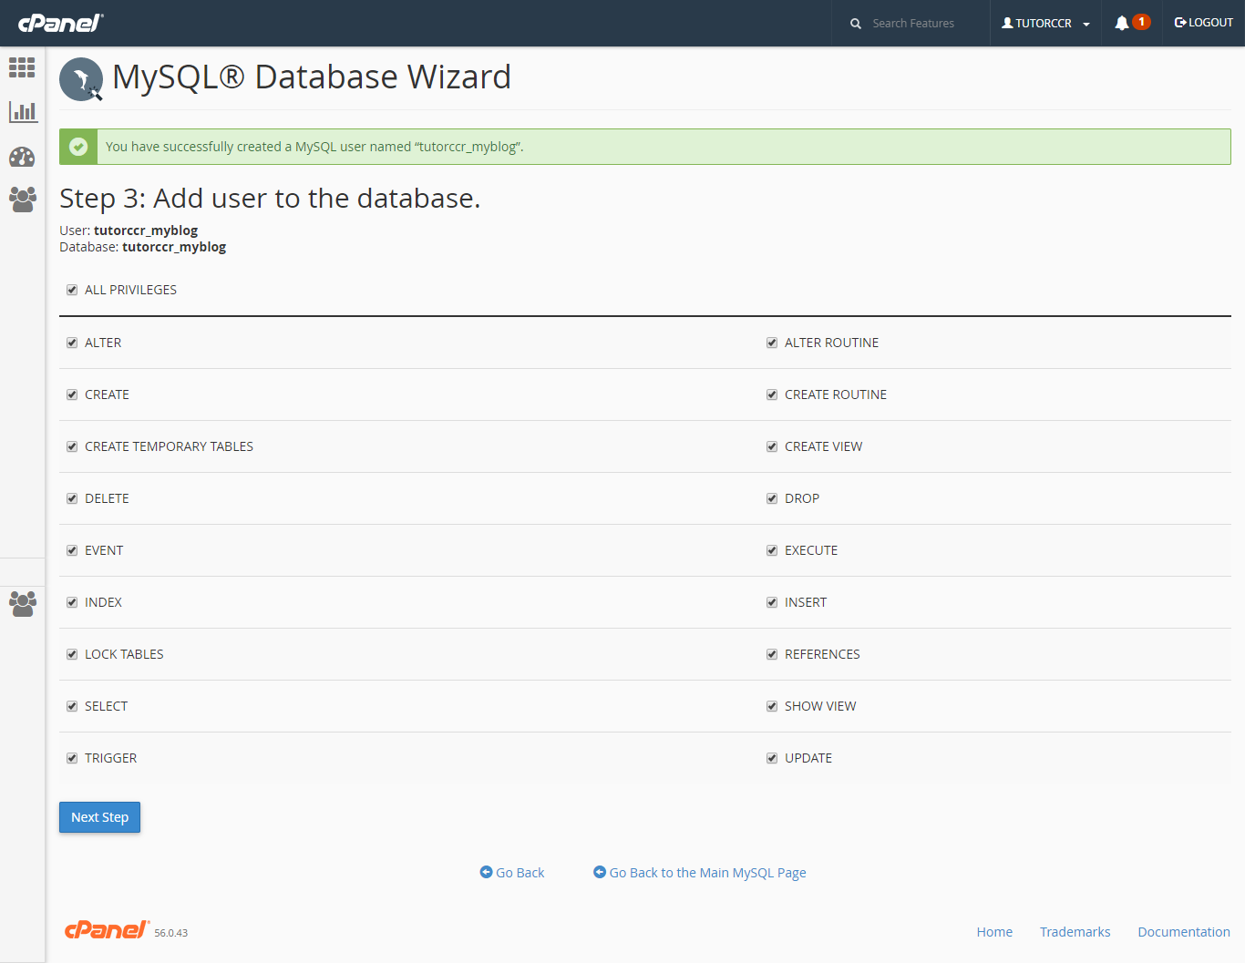Toggle the EXECUTE privilege checkbox
Image resolution: width=1245 pixels, height=963 pixels.
tap(772, 550)
